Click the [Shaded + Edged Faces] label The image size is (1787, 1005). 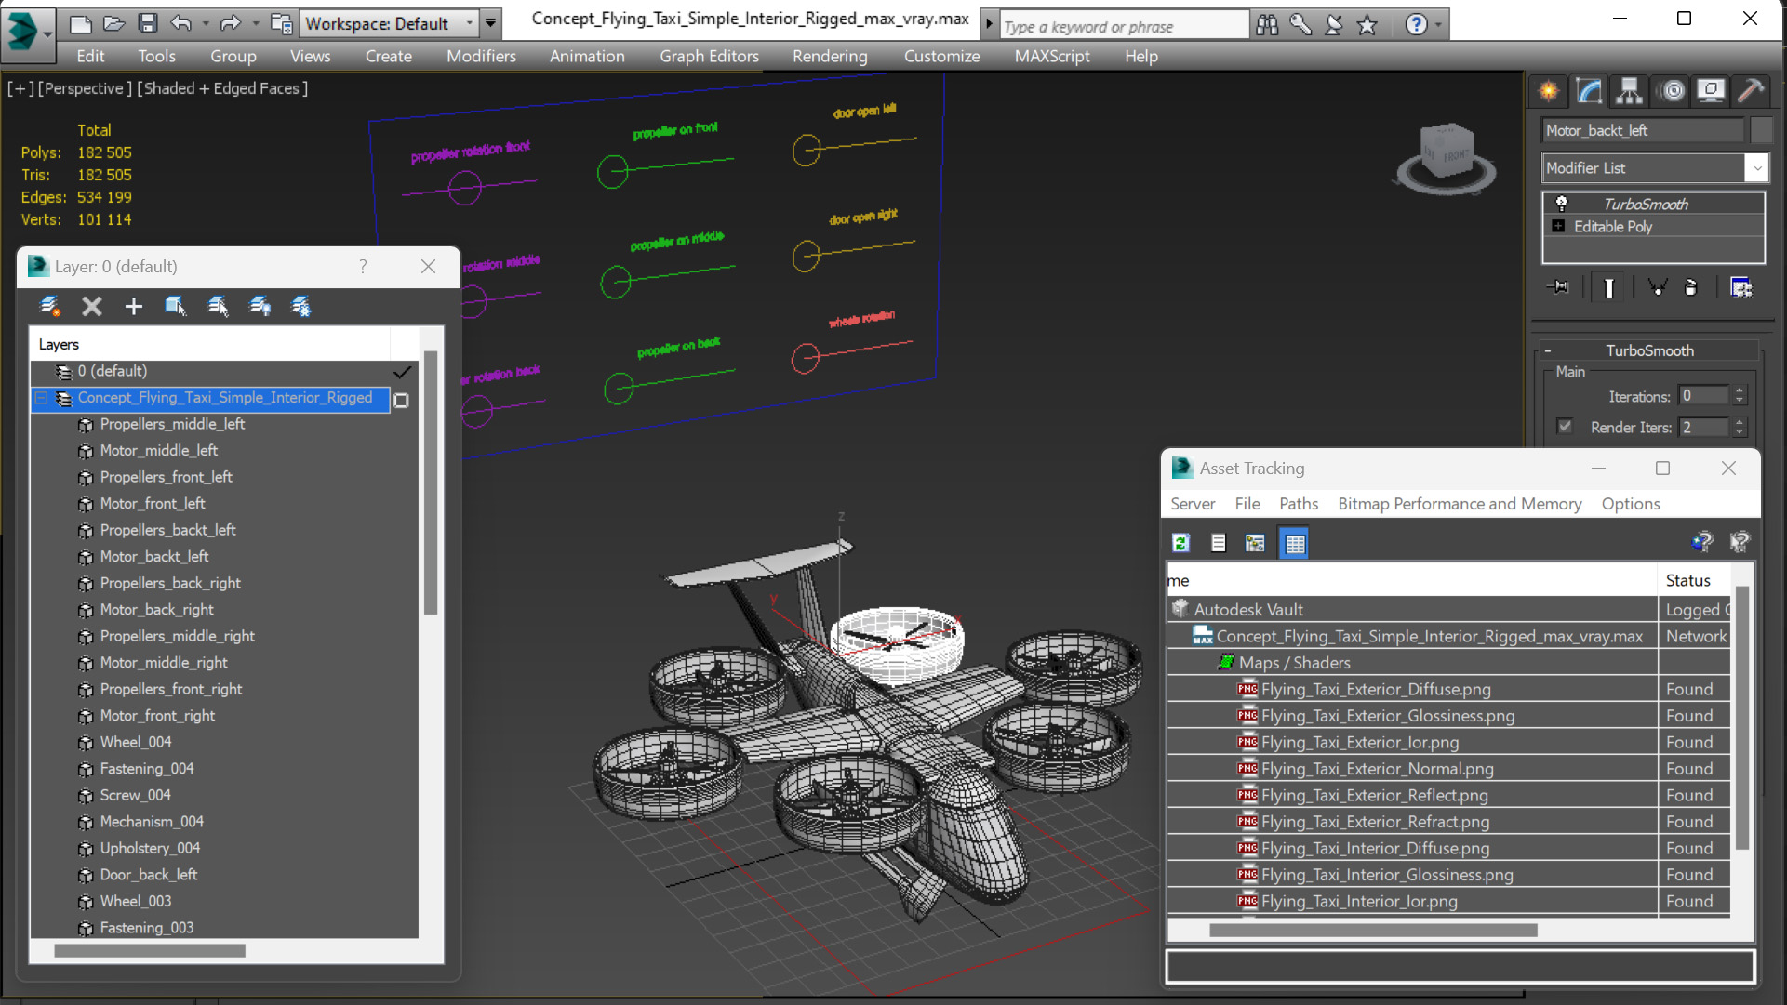[222, 88]
